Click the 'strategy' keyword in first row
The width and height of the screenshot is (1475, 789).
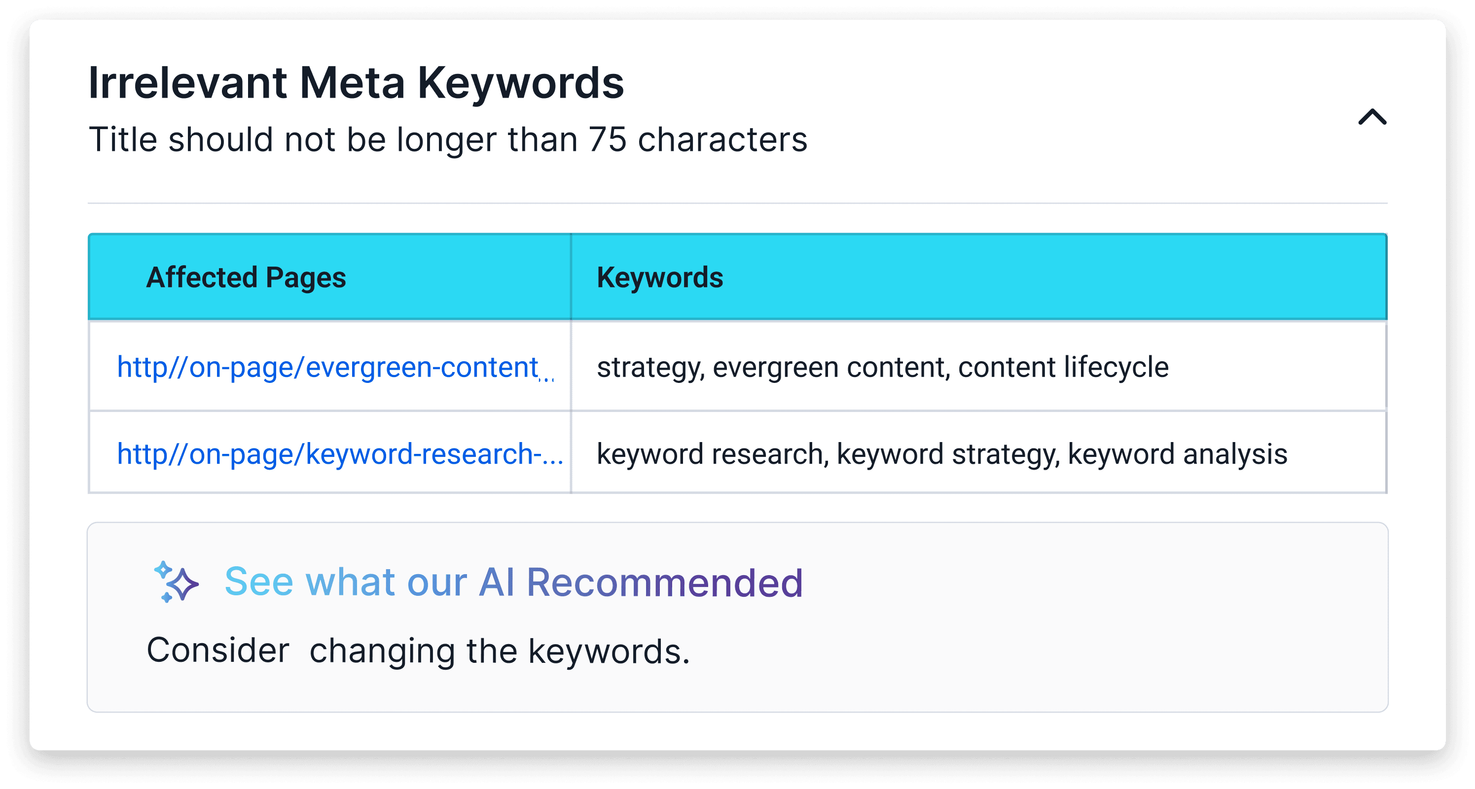tap(649, 367)
